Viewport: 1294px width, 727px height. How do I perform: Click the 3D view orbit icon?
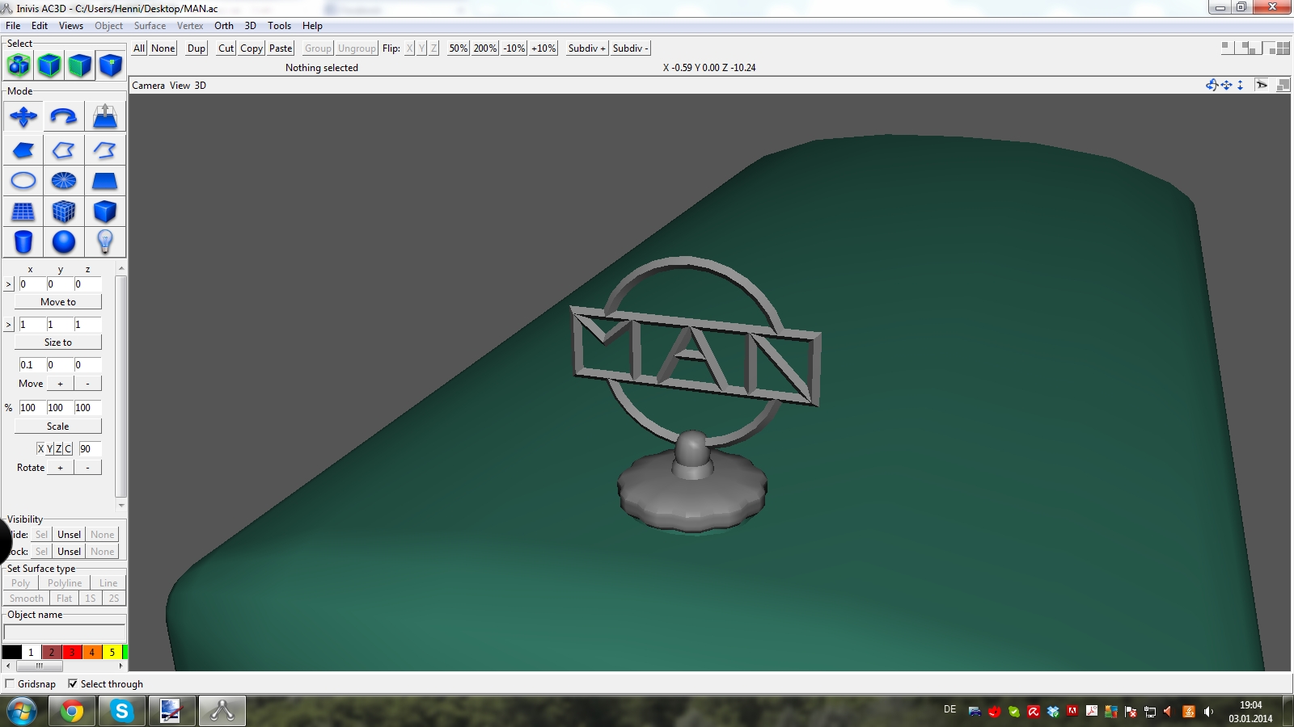pos(1212,85)
